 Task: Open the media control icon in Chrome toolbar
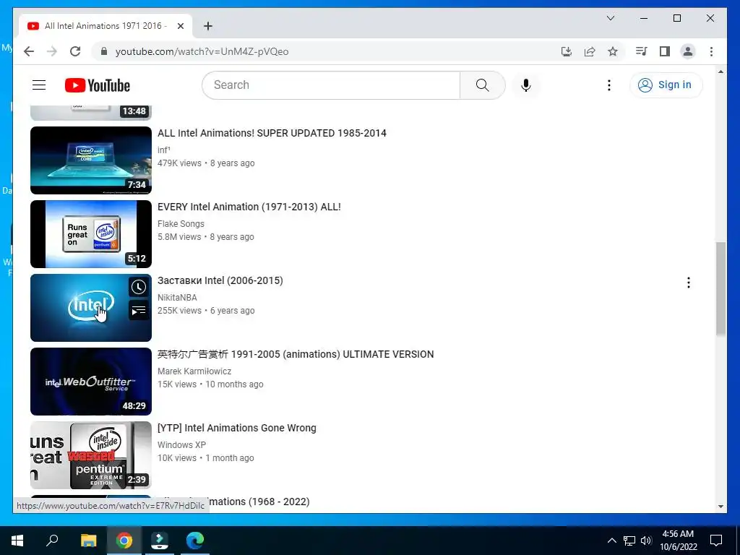[x=641, y=51]
